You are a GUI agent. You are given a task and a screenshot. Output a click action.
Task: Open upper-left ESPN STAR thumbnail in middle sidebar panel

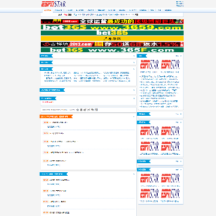(x=149, y=131)
